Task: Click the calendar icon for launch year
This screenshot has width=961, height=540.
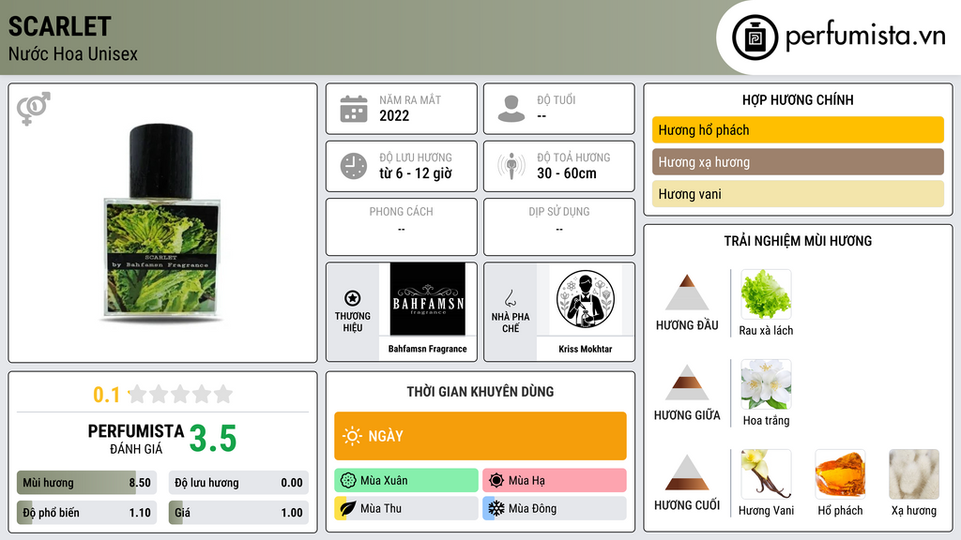Action: coord(354,109)
